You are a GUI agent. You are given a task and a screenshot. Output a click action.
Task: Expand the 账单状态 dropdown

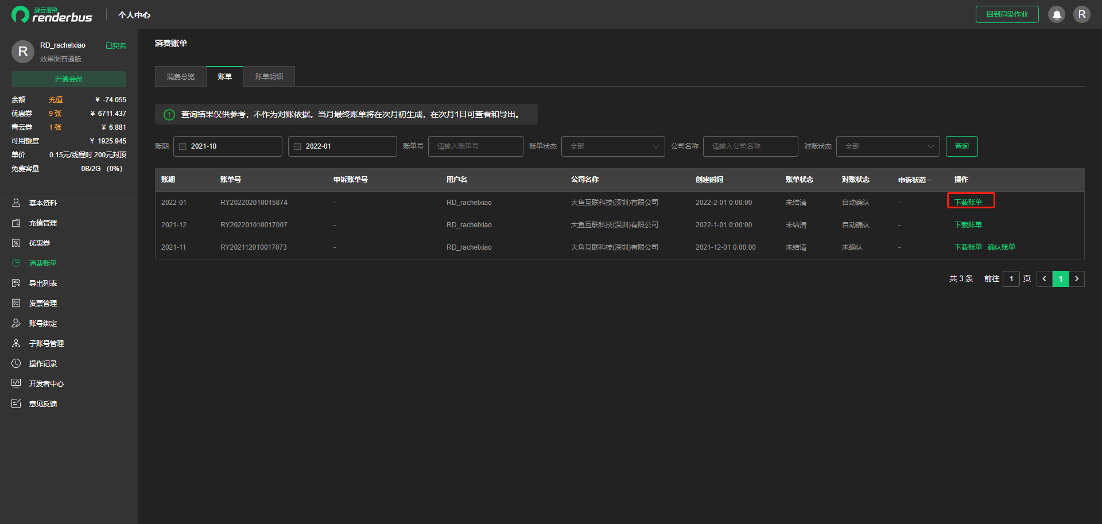[613, 146]
